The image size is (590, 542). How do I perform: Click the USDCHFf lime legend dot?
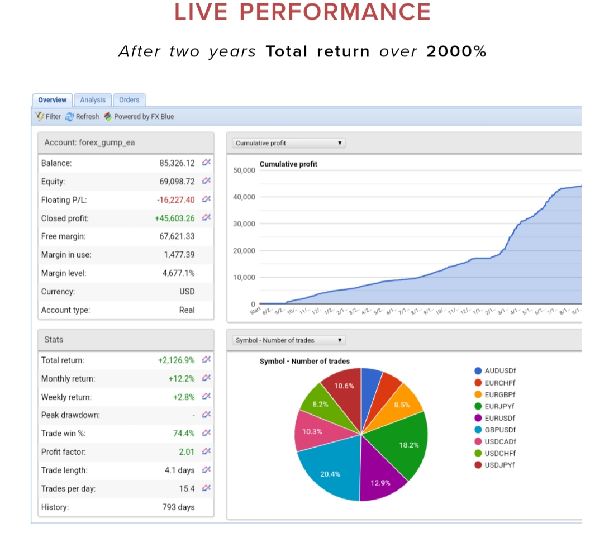point(478,453)
